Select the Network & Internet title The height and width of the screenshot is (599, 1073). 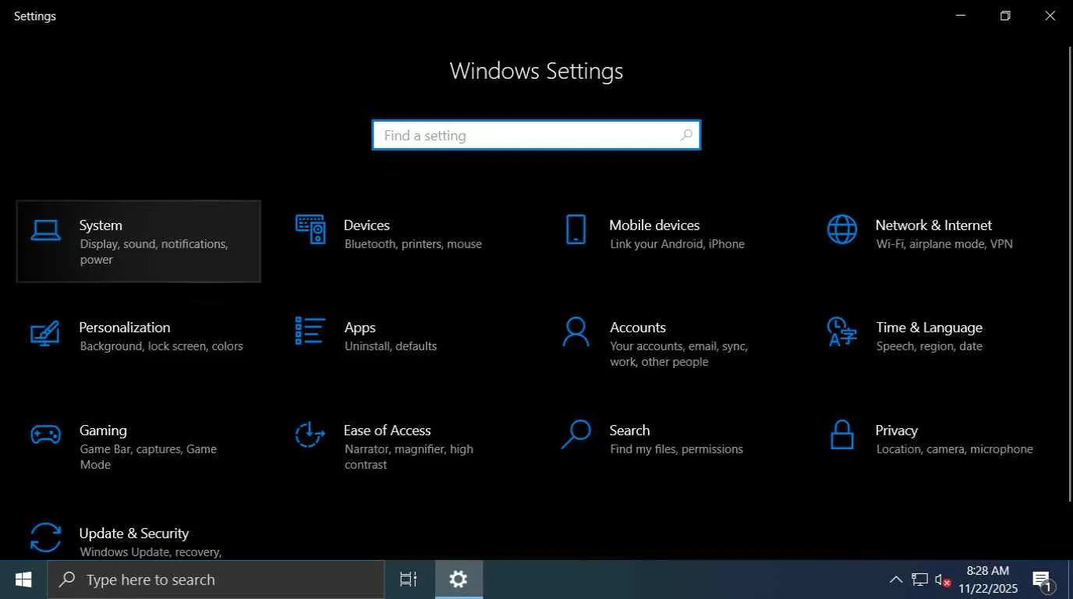click(933, 225)
